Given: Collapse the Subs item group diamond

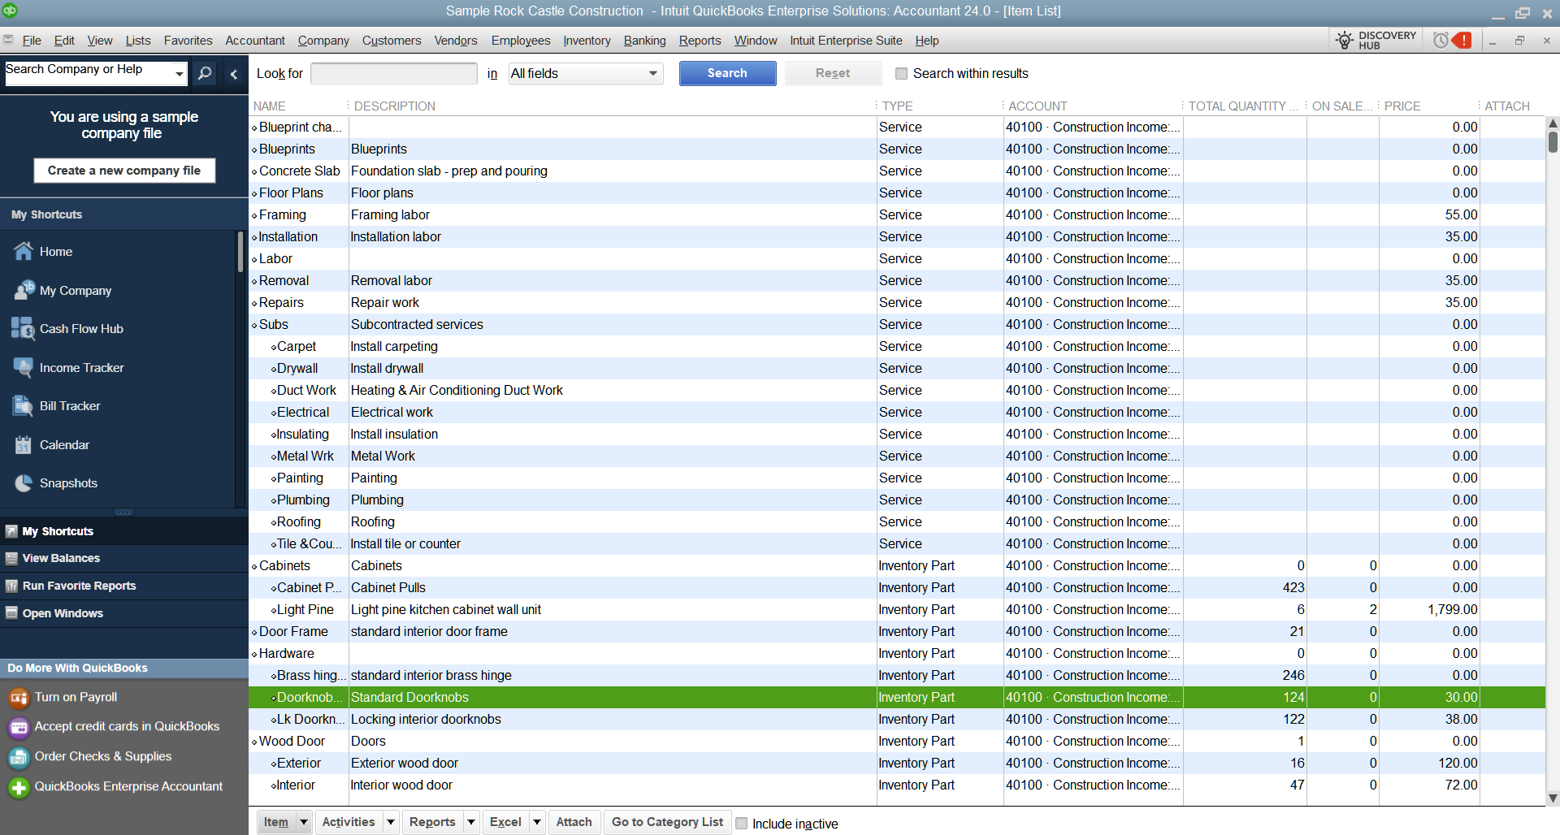Looking at the screenshot, I should (254, 325).
